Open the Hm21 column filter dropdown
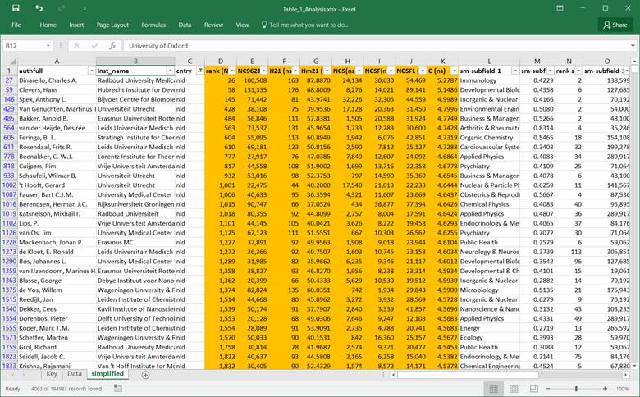 point(327,71)
